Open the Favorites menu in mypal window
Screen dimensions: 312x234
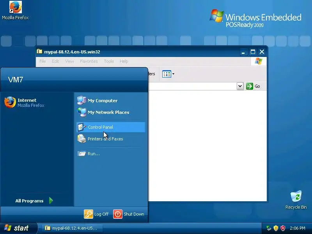tap(89, 61)
